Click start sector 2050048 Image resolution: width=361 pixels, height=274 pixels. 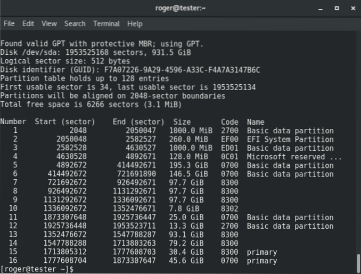click(71, 139)
